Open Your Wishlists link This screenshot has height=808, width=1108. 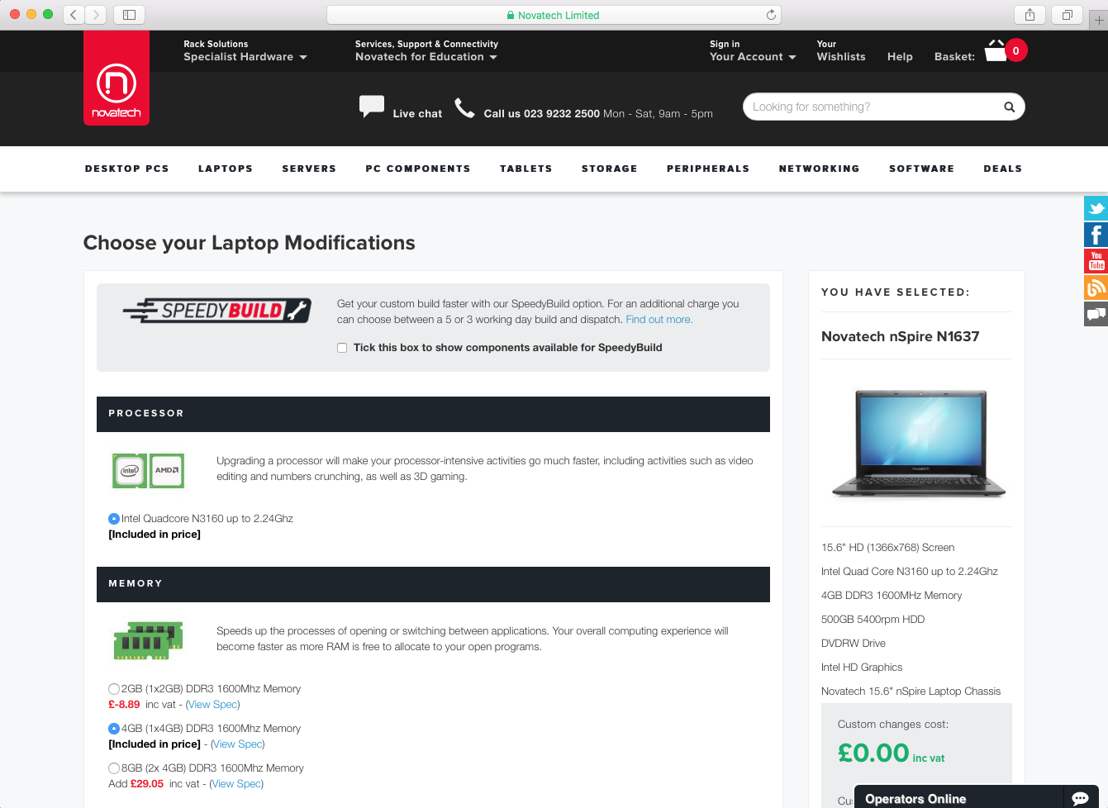(x=841, y=51)
